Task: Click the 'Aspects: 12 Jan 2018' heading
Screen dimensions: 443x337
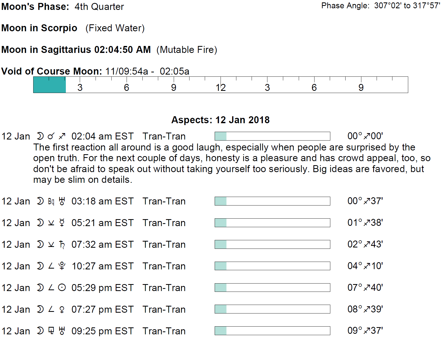Action: 220,120
